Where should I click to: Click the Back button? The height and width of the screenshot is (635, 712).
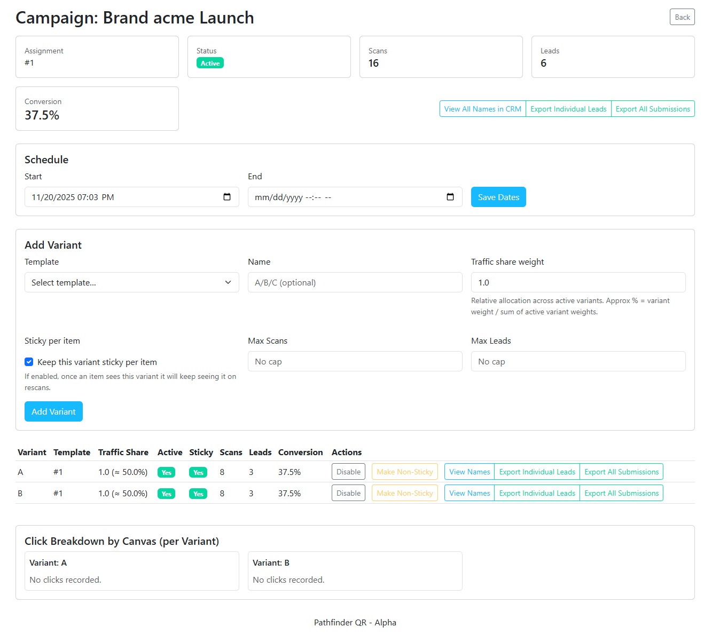[x=682, y=17]
